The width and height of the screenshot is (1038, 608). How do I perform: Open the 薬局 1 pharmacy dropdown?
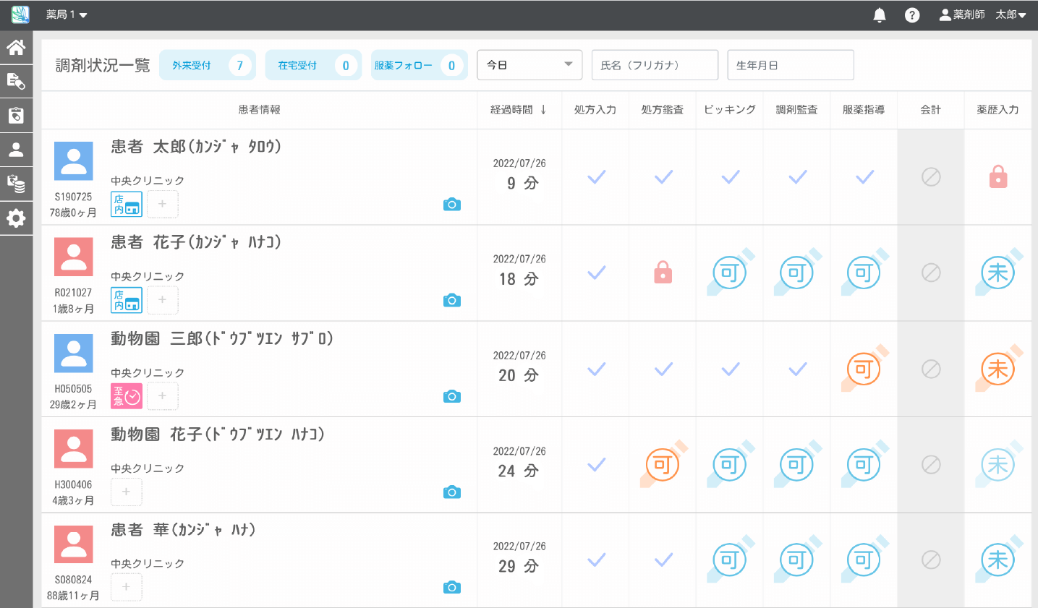[x=67, y=15]
